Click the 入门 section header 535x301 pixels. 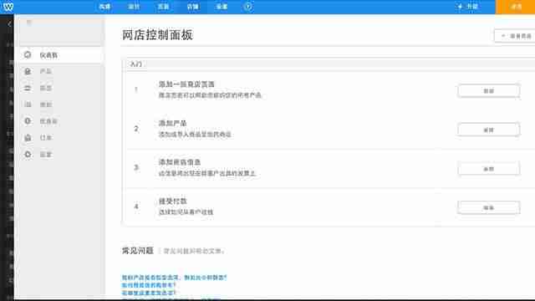tap(135, 64)
